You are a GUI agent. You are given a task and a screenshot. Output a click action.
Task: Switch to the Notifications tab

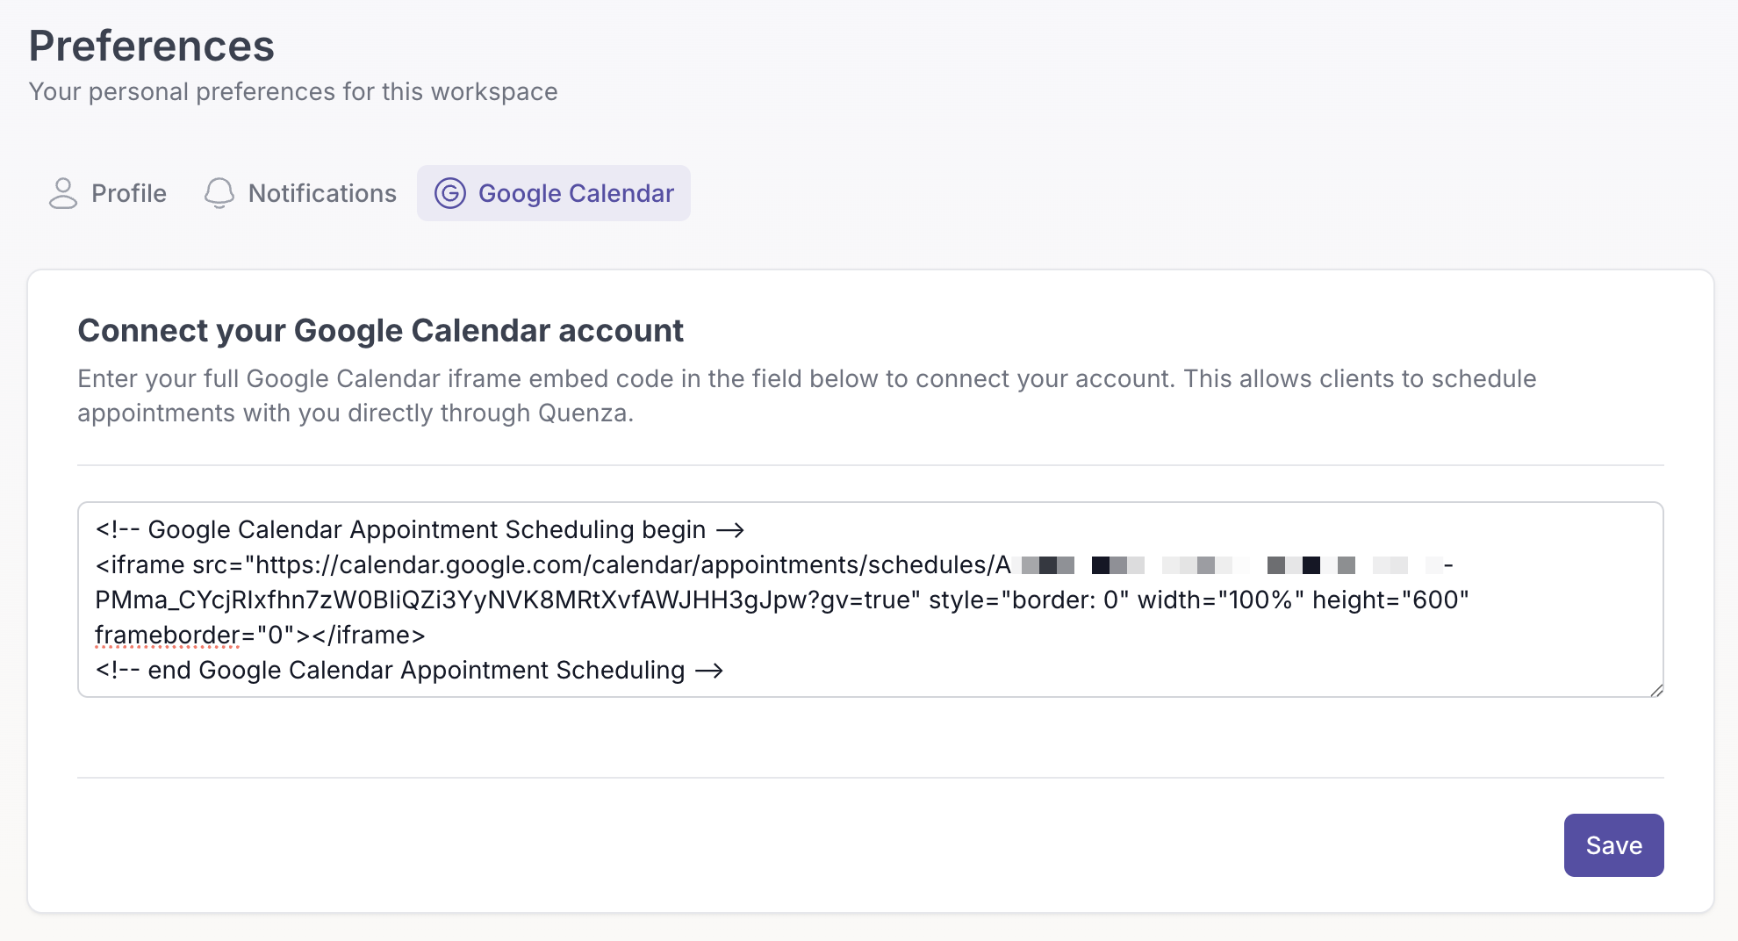(300, 193)
